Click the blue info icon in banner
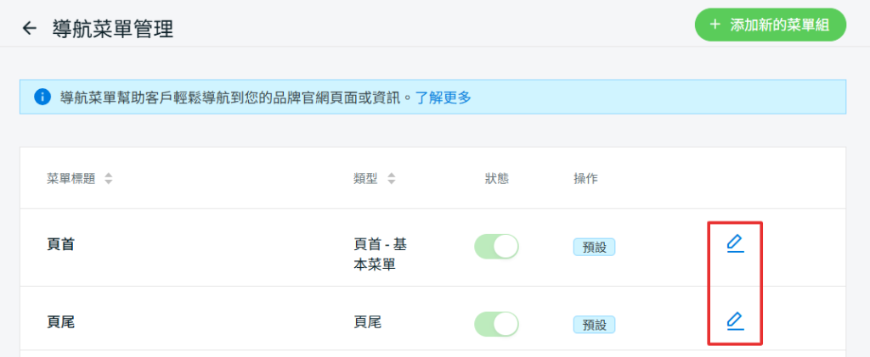Viewport: 870px width, 357px height. [x=42, y=97]
